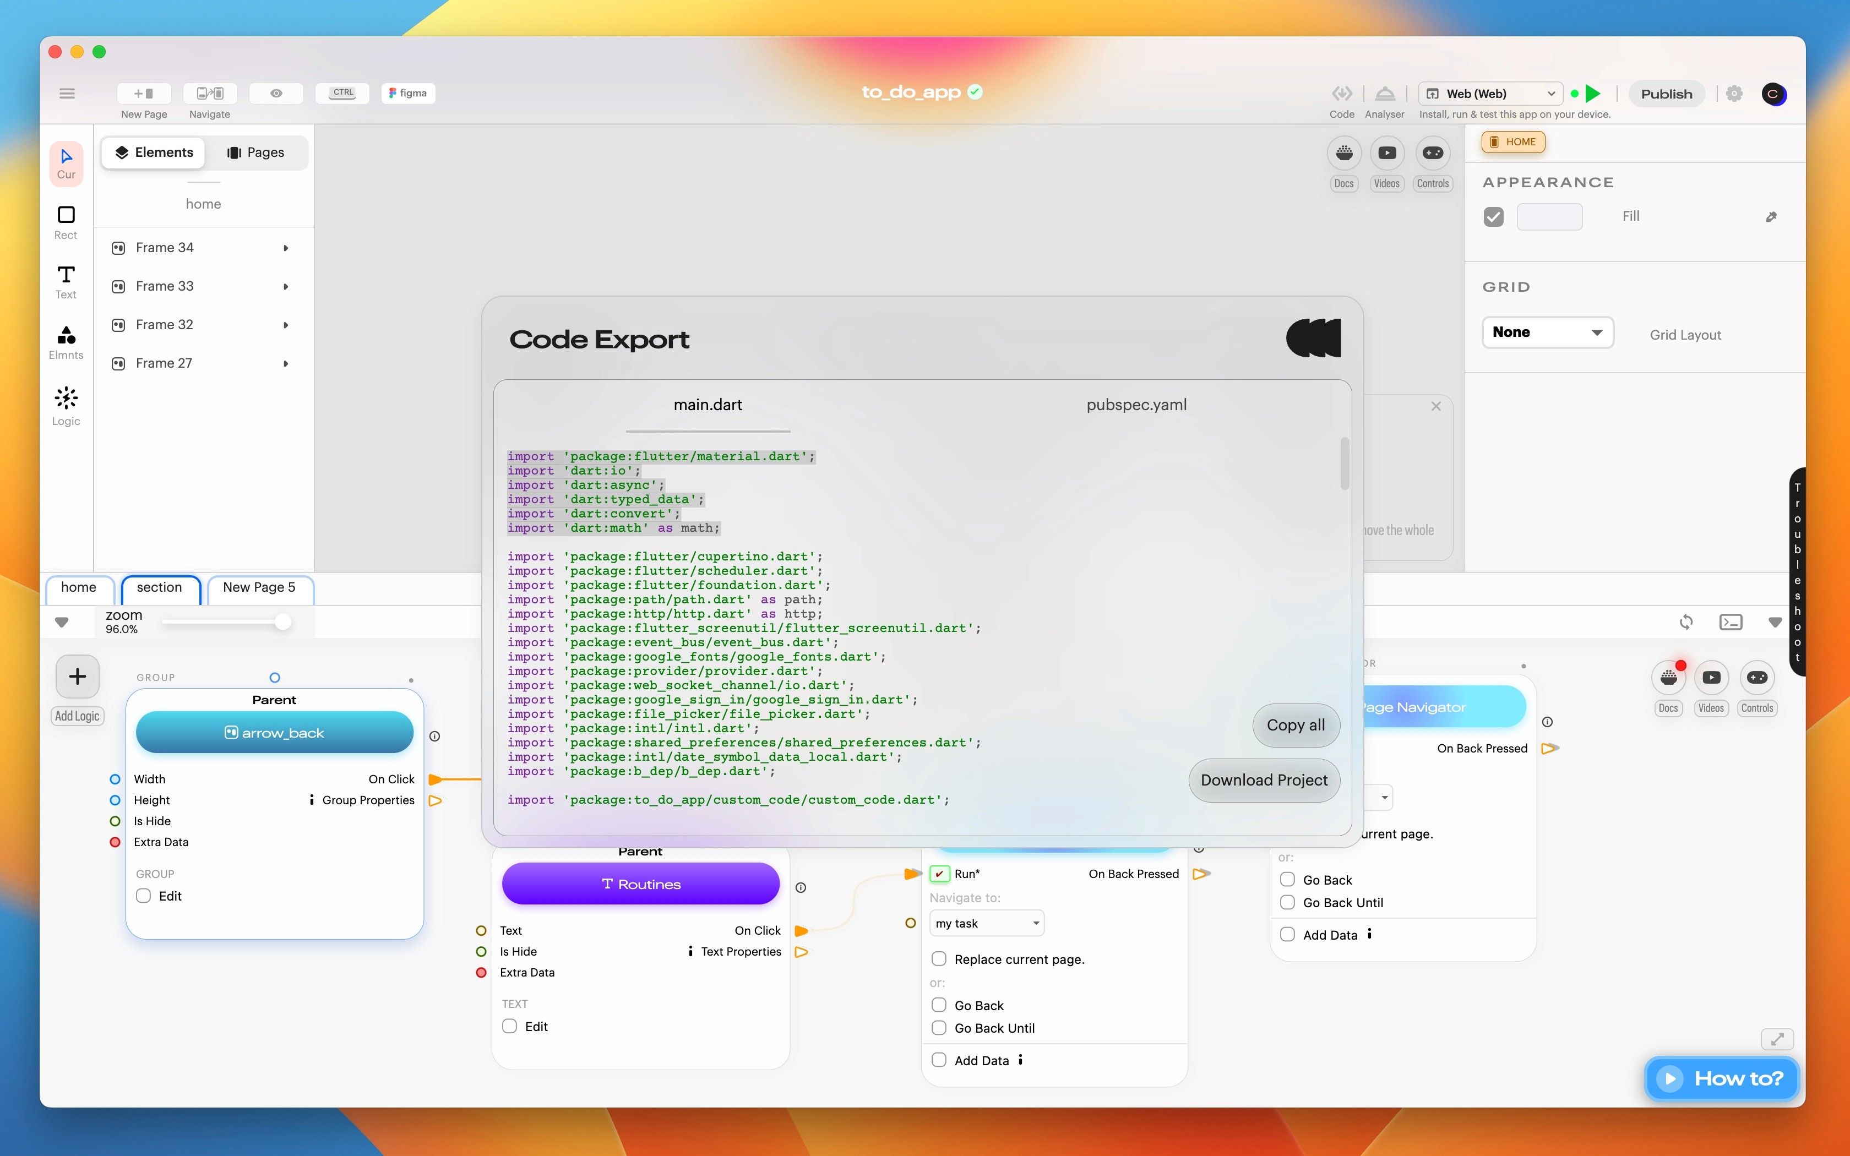Click the Elmnts shapes icon
The image size is (1850, 1156).
66,335
